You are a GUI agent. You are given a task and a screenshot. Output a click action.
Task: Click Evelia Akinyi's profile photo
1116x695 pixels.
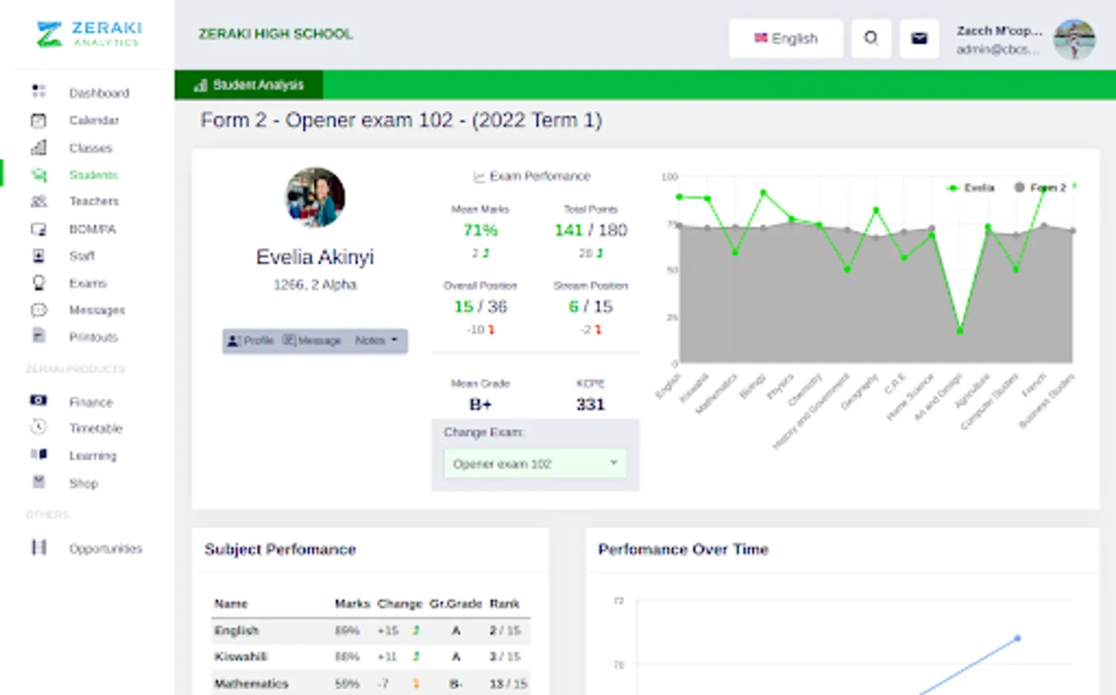click(x=315, y=198)
